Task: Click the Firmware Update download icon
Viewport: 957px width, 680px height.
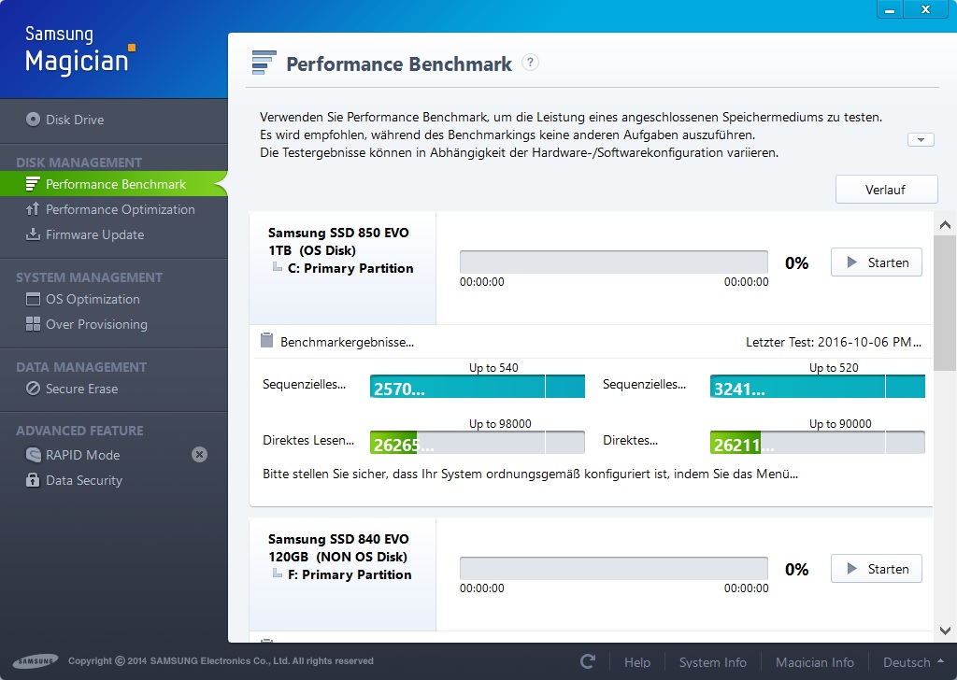Action: tap(33, 234)
